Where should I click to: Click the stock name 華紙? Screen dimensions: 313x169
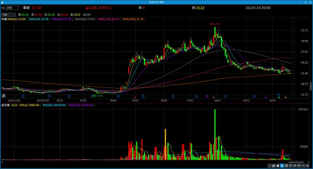pos(26,8)
